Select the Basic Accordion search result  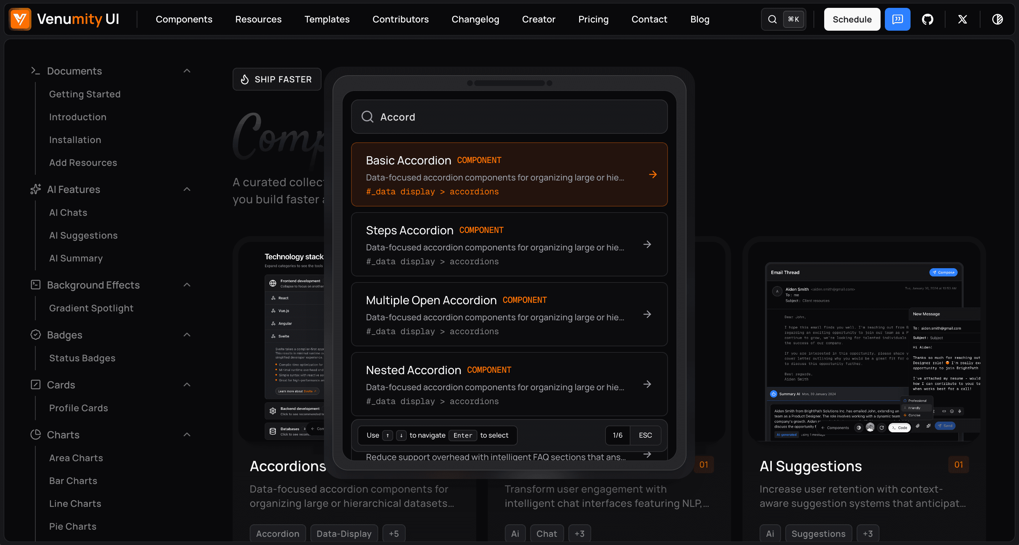[509, 174]
